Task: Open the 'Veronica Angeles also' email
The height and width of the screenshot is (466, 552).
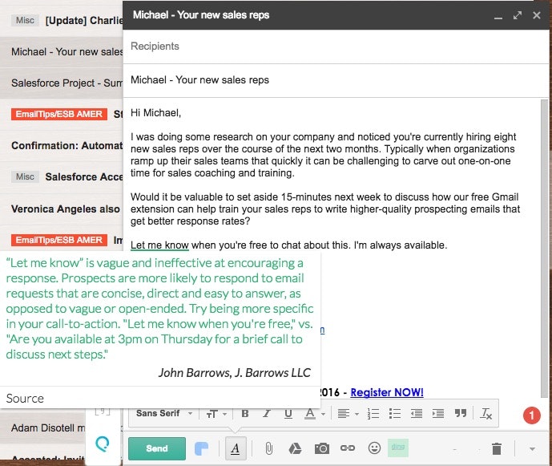Action: pyautogui.click(x=61, y=209)
